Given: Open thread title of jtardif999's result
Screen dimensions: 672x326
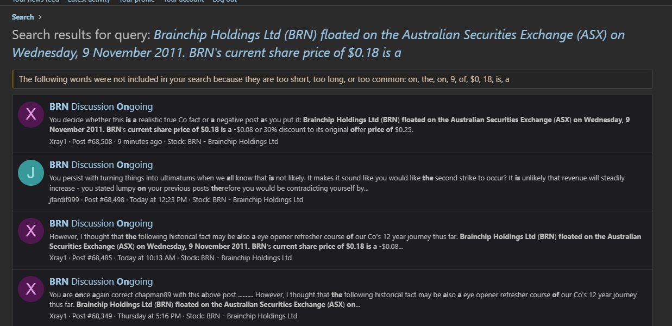Looking at the screenshot, I should click(x=101, y=165).
